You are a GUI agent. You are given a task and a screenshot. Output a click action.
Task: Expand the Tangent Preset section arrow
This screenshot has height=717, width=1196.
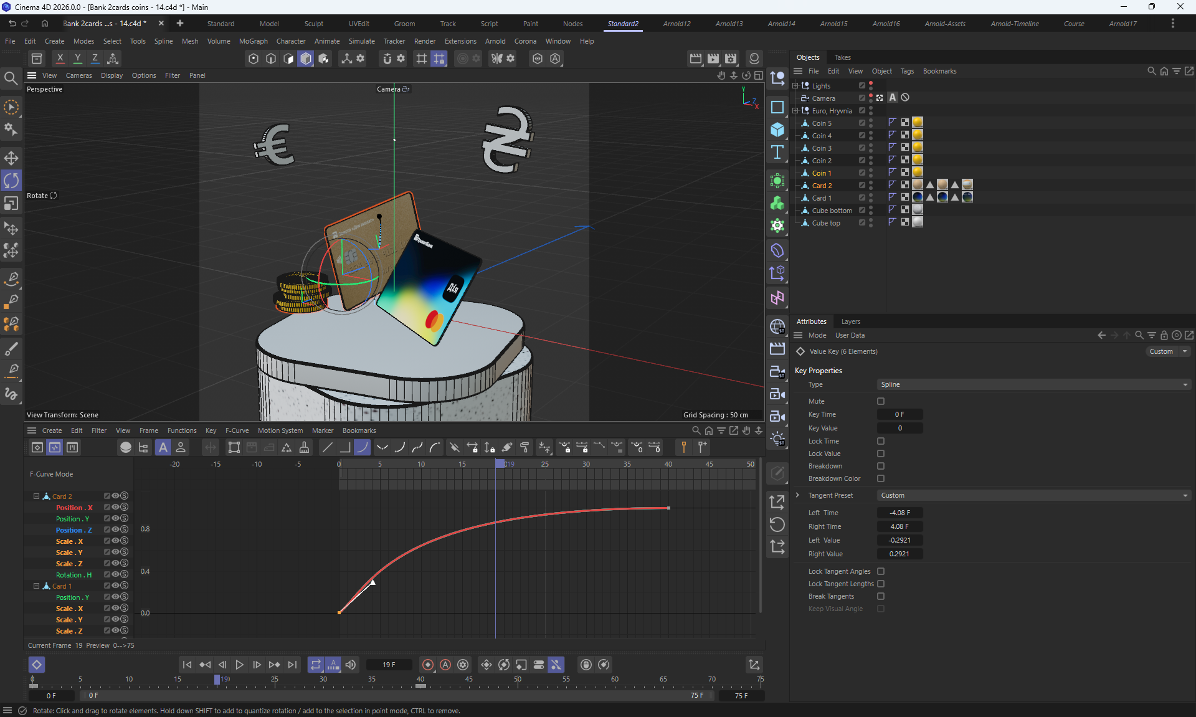(797, 495)
